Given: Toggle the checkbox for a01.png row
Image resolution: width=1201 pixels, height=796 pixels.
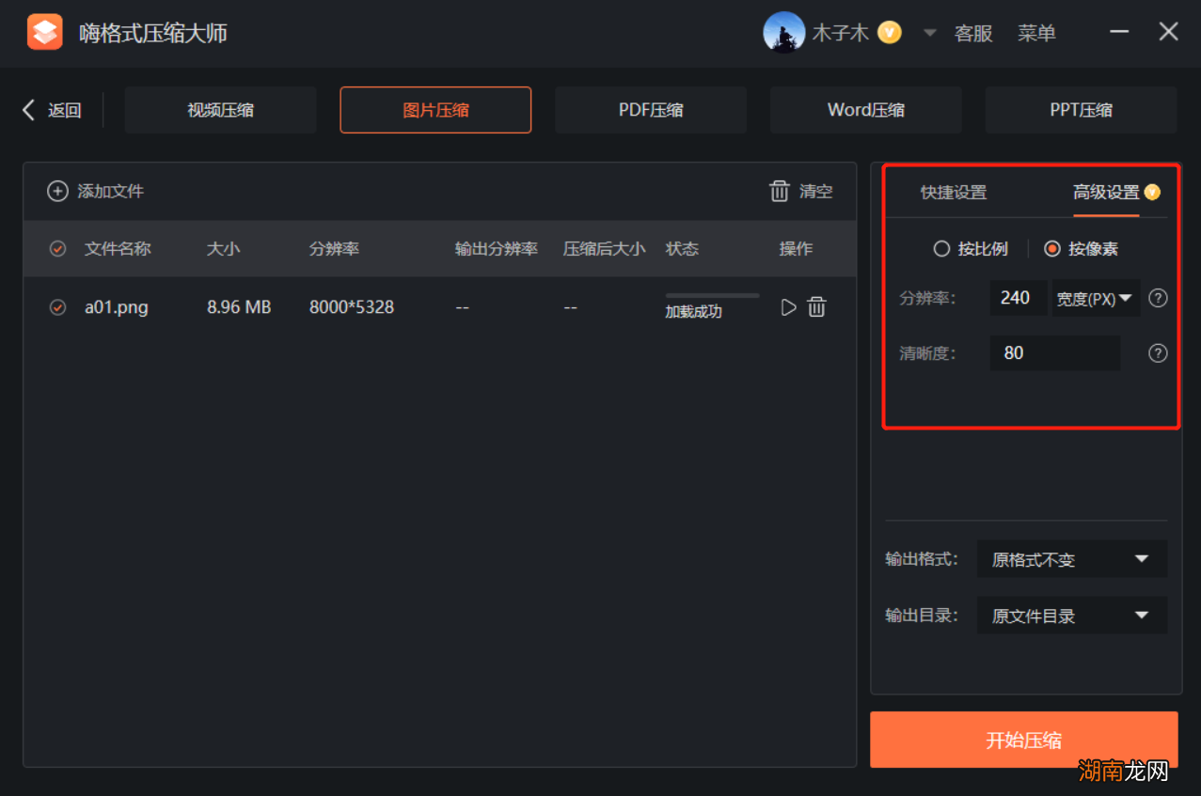Looking at the screenshot, I should (57, 306).
